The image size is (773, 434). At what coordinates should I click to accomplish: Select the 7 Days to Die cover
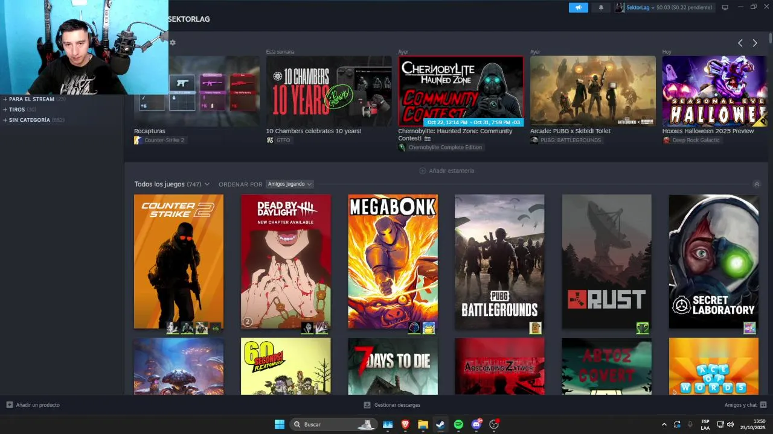click(x=393, y=366)
